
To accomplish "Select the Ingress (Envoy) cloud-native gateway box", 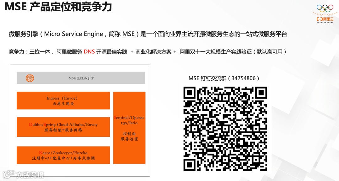I will [x=63, y=101].
